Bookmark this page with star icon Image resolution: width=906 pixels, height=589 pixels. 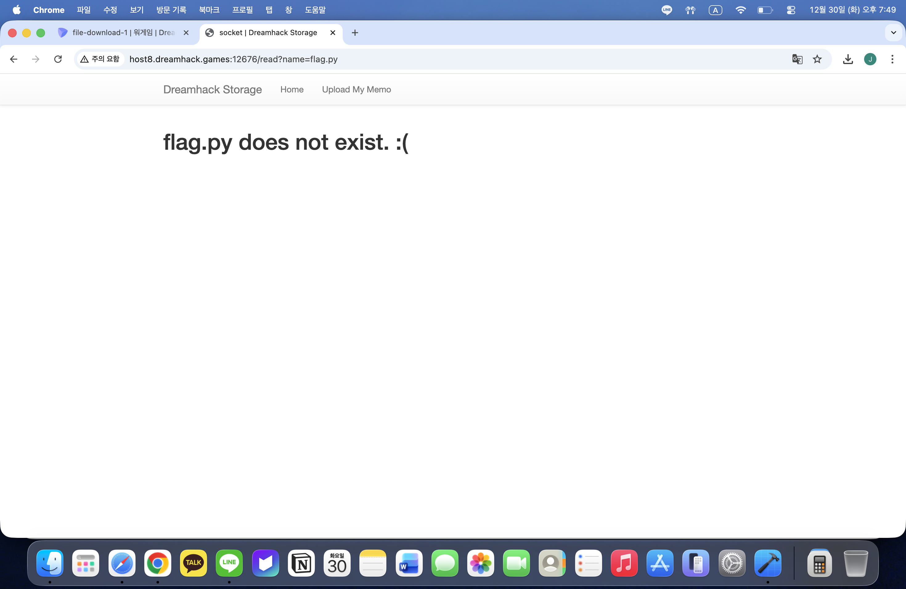click(817, 59)
